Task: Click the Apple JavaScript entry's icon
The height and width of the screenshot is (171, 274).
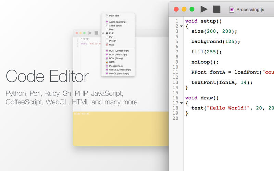Action: (107, 22)
